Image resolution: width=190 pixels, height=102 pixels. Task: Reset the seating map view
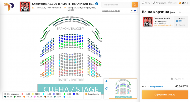pos(106,88)
